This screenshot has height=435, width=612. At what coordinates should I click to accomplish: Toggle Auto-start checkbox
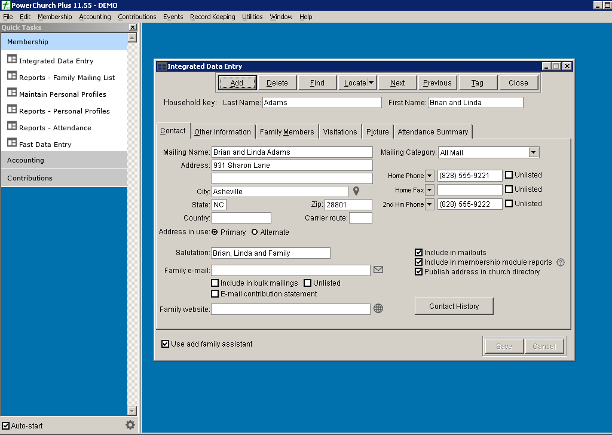[x=5, y=425]
